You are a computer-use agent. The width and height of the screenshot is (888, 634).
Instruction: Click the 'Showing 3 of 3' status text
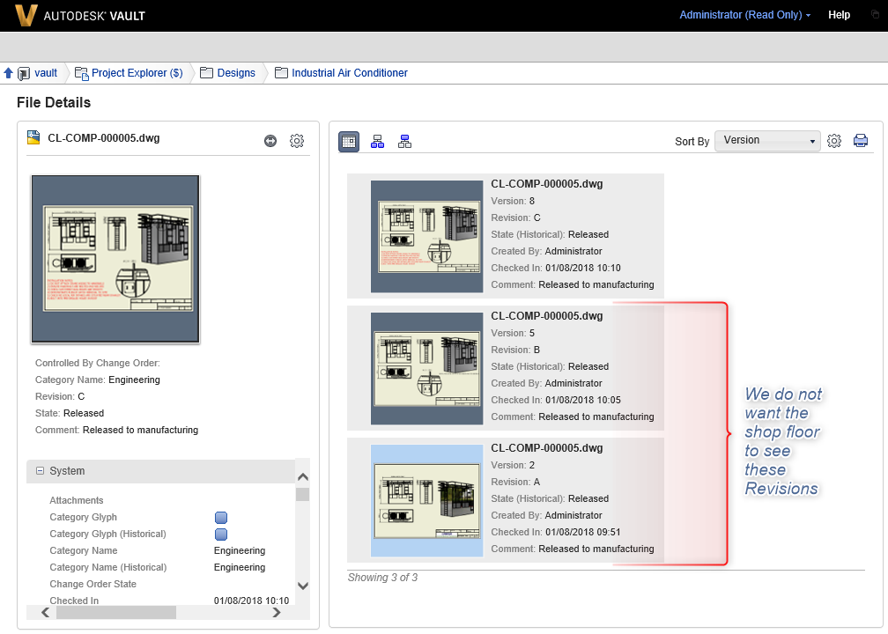(382, 578)
